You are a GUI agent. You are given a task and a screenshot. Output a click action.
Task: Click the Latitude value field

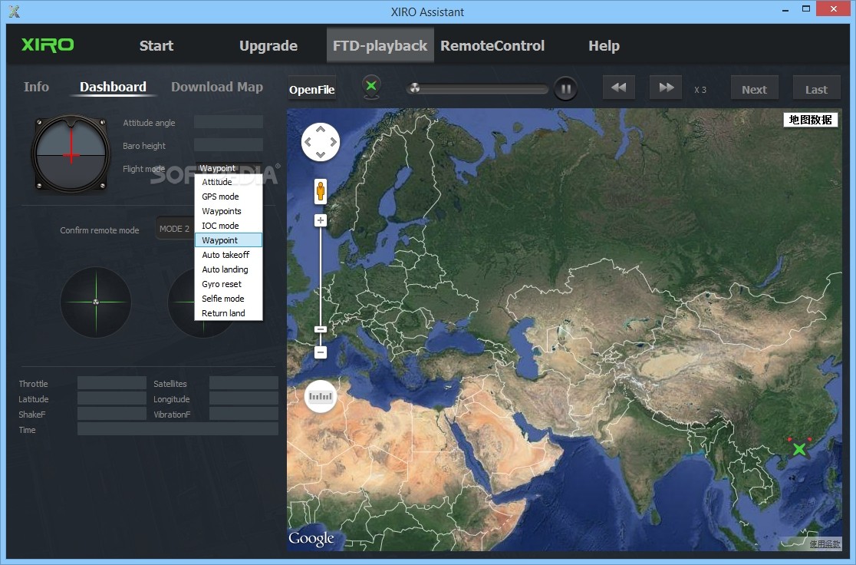[112, 398]
